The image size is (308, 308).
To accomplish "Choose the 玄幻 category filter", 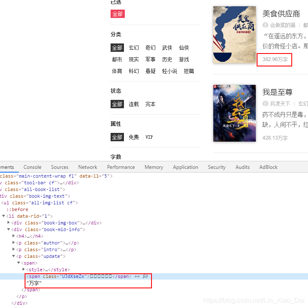I will (x=134, y=48).
